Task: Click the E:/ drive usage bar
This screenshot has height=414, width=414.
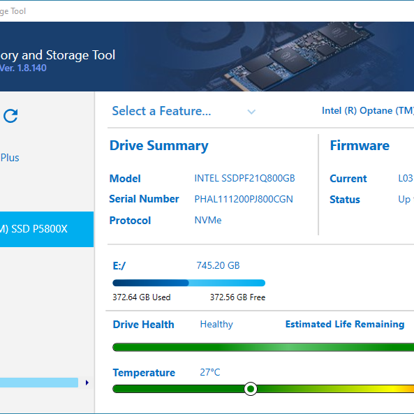Action: 188,283
